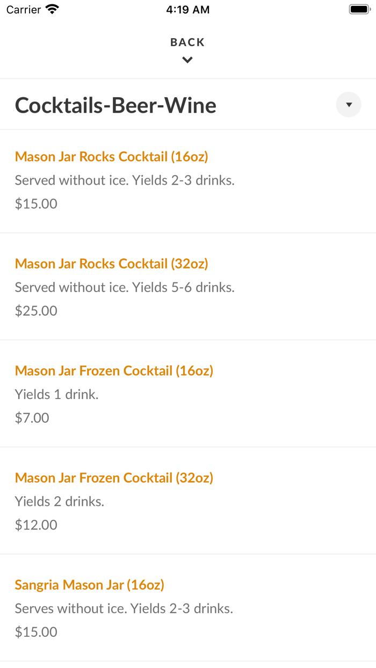Choose Mason Jar Frozen Cocktail (32oz)
376x668 pixels.
tap(114, 477)
